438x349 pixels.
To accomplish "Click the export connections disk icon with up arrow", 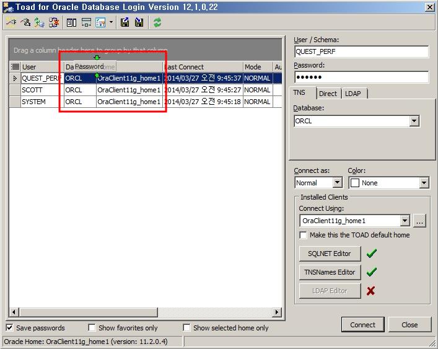I will coord(125,22).
